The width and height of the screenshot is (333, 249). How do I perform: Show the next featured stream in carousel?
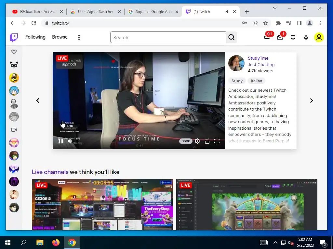click(x=311, y=101)
